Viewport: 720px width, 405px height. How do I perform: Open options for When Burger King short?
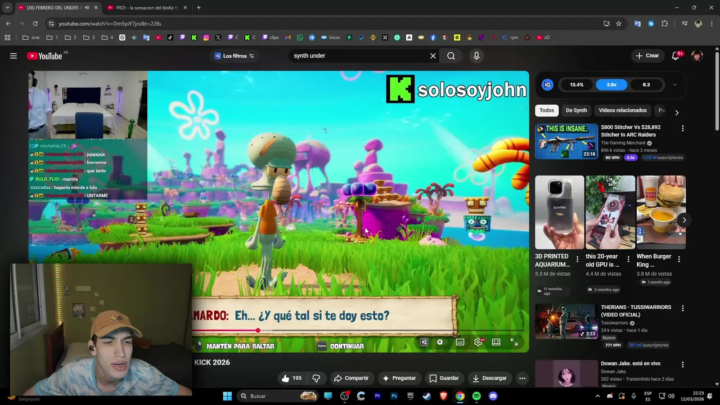click(679, 259)
